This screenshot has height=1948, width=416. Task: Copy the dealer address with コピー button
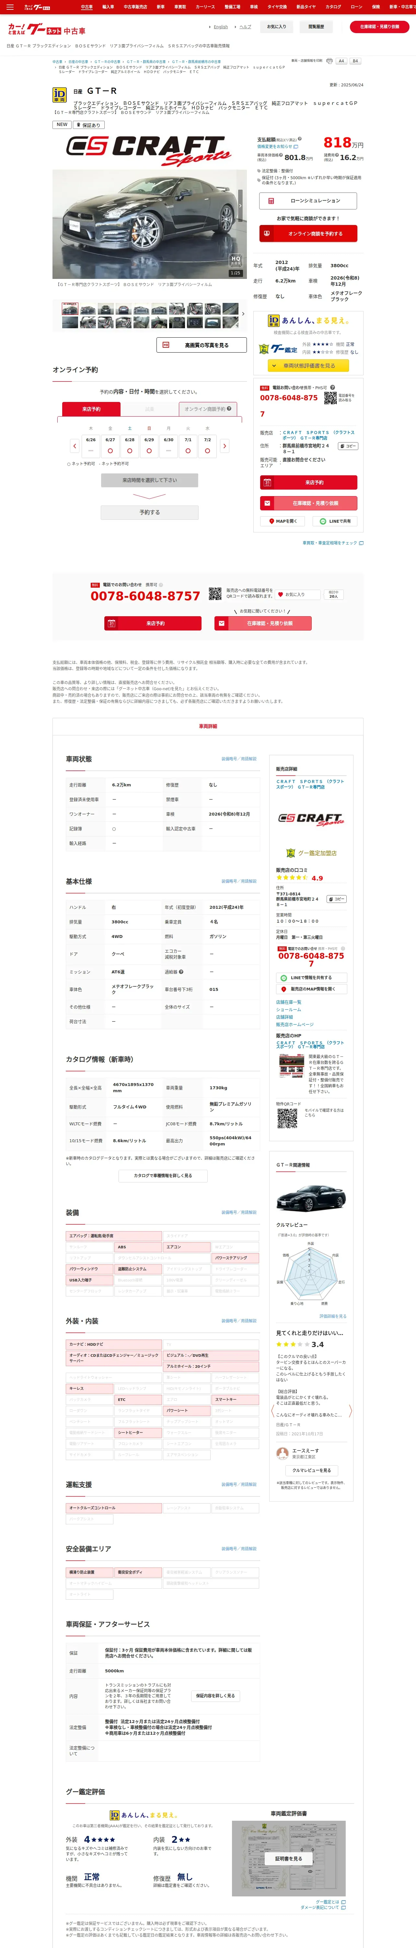pyautogui.click(x=347, y=446)
